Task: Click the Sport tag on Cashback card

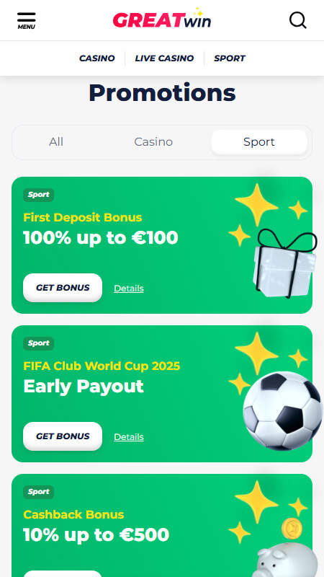Action: (x=39, y=492)
